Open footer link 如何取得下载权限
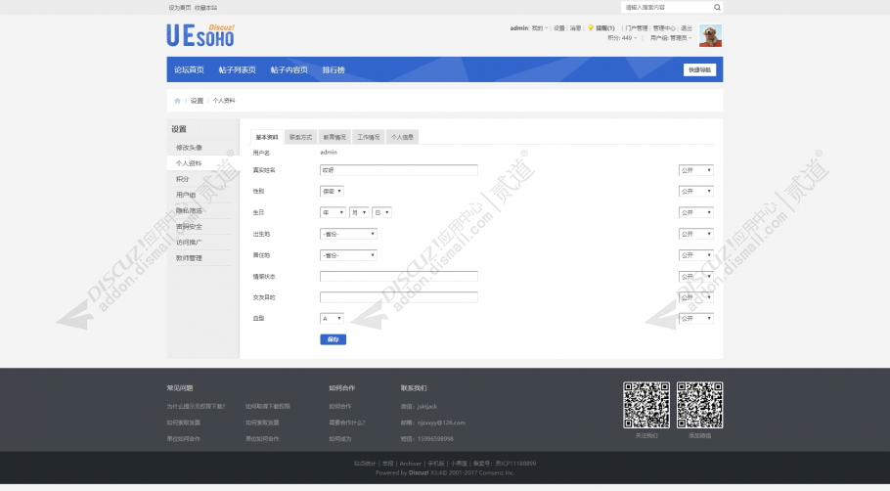Viewport: 890px width, 491px height. (x=267, y=407)
